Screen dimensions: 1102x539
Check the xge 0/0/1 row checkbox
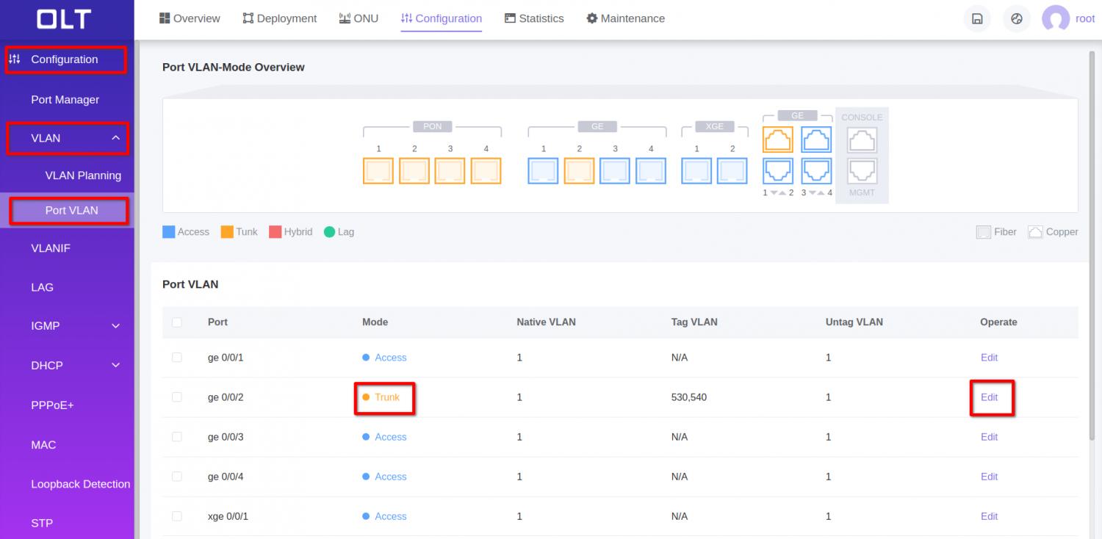(x=177, y=516)
